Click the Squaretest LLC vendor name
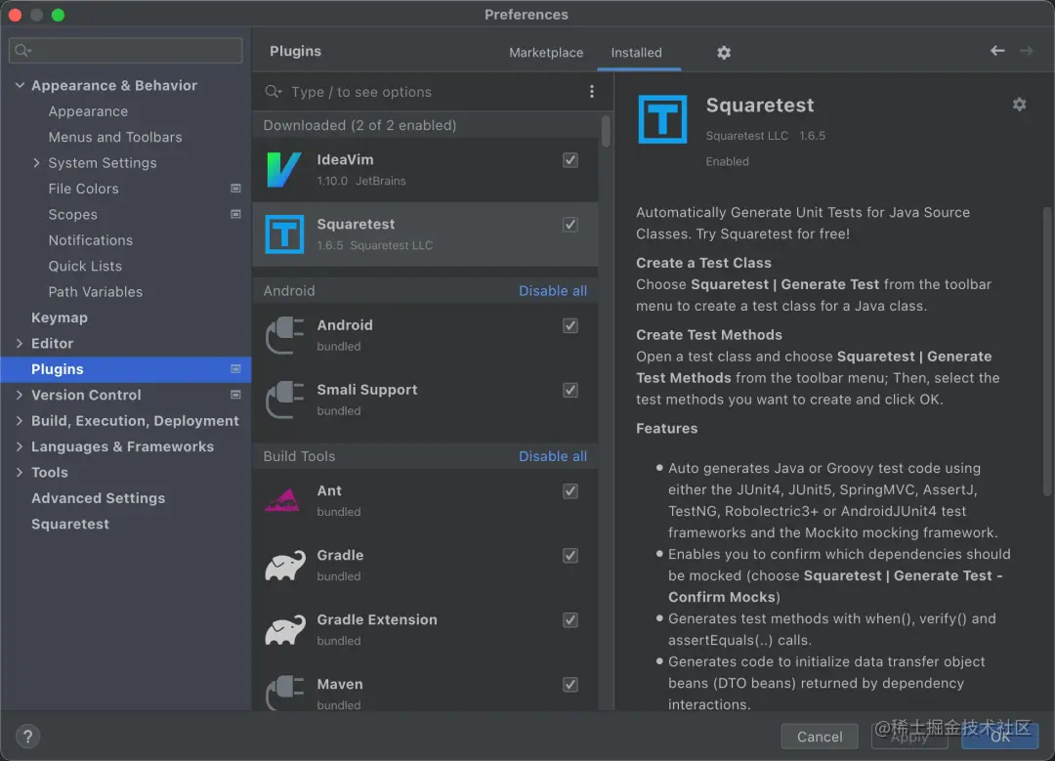This screenshot has height=761, width=1055. (746, 135)
